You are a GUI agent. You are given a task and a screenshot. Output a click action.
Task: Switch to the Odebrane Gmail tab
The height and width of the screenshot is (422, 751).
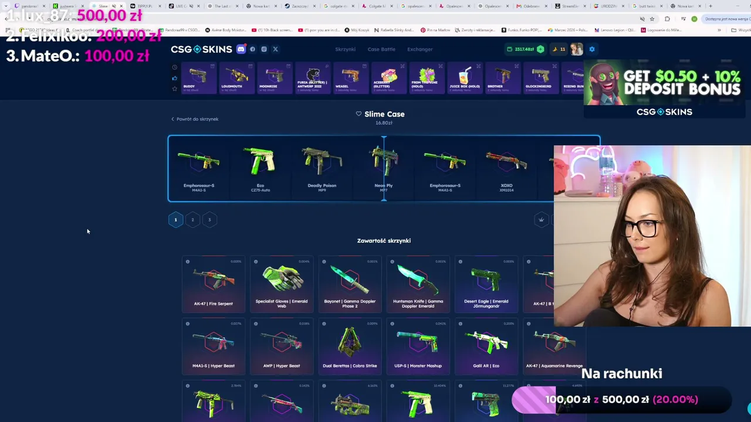coord(531,6)
